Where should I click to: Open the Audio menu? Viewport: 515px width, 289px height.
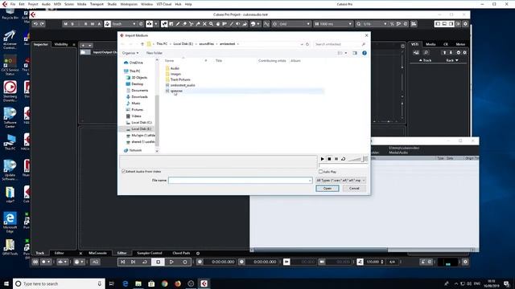[46, 4]
